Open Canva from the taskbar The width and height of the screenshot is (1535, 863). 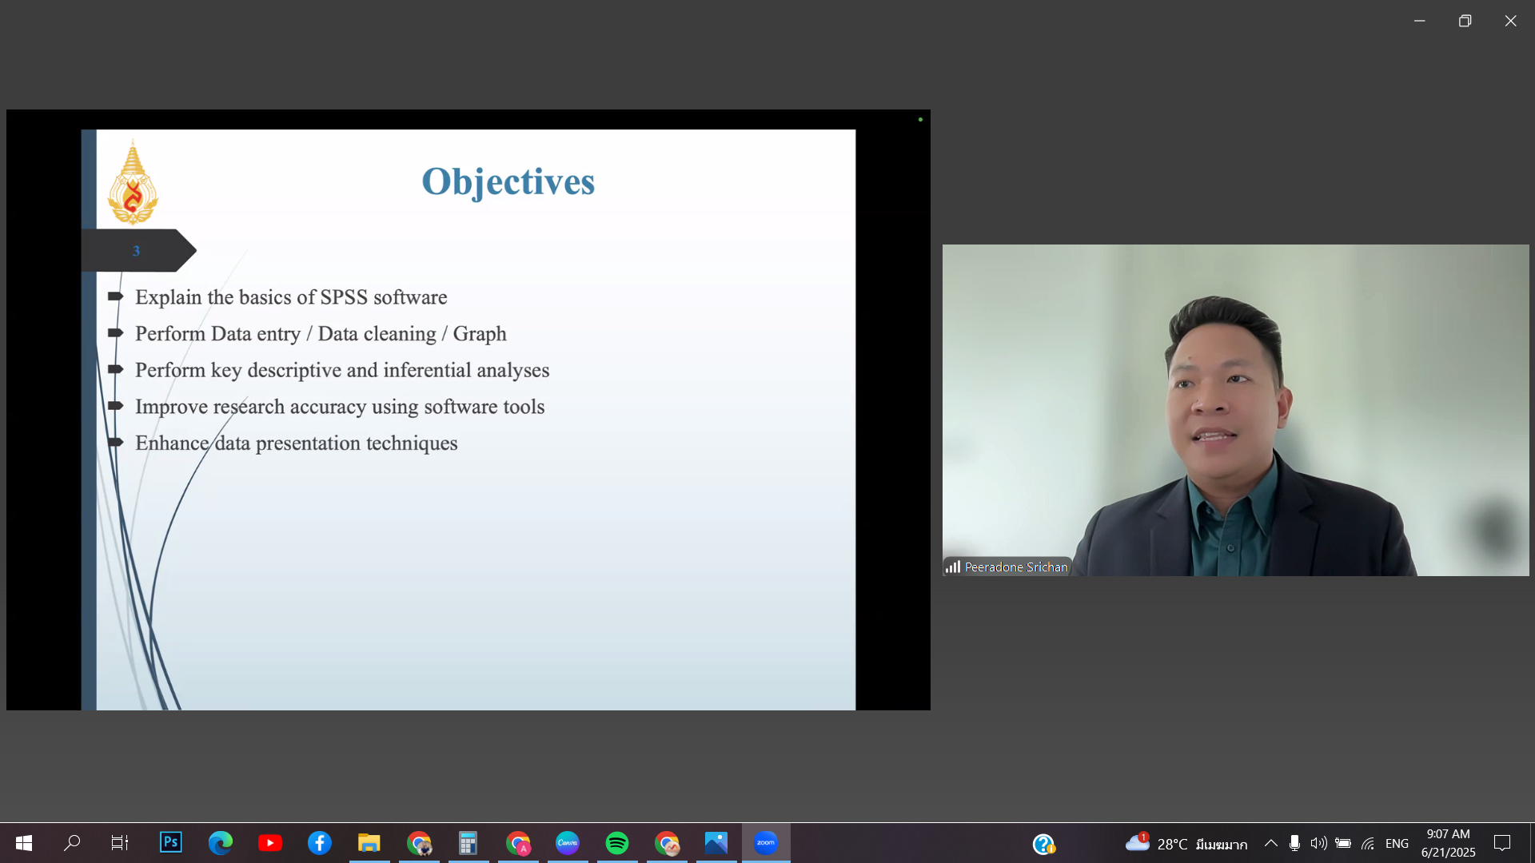(x=568, y=843)
